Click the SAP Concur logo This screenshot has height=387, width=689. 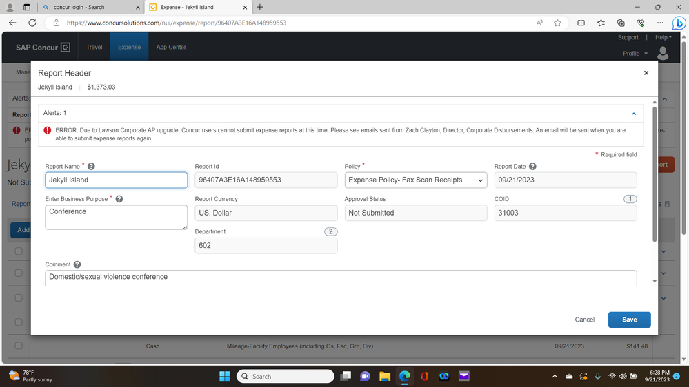43,48
